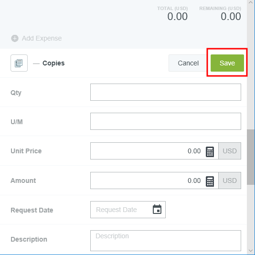Click the Description text area

tap(166, 241)
